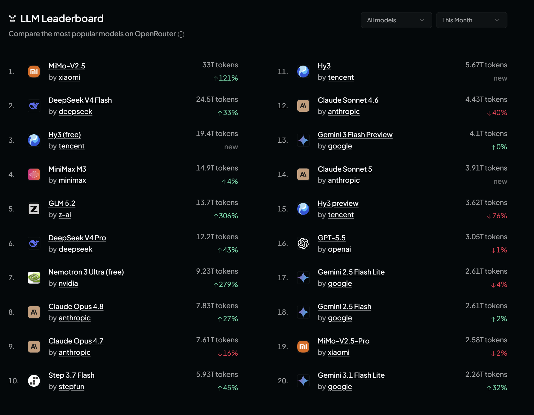
Task: Click the 2.26T tokens value for Gemini 3.1 Flash Lite
Action: [486, 374]
